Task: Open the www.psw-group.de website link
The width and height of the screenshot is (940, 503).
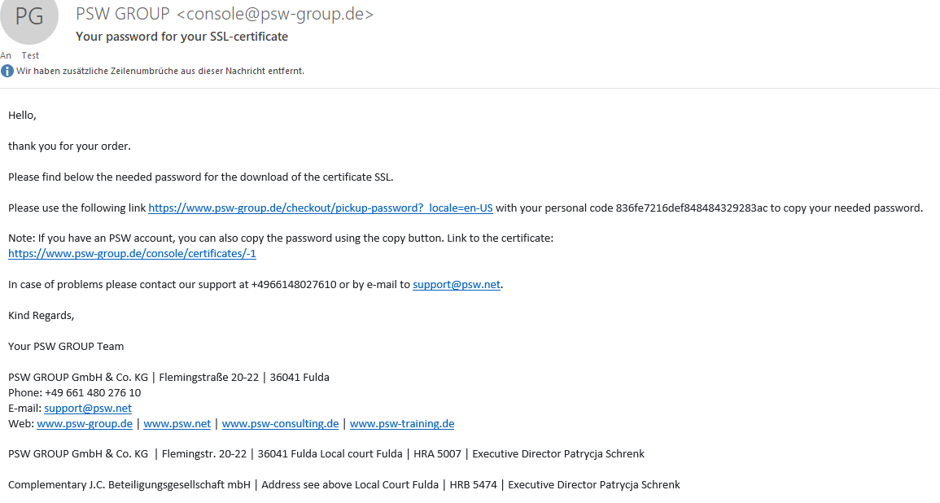Action: (85, 423)
